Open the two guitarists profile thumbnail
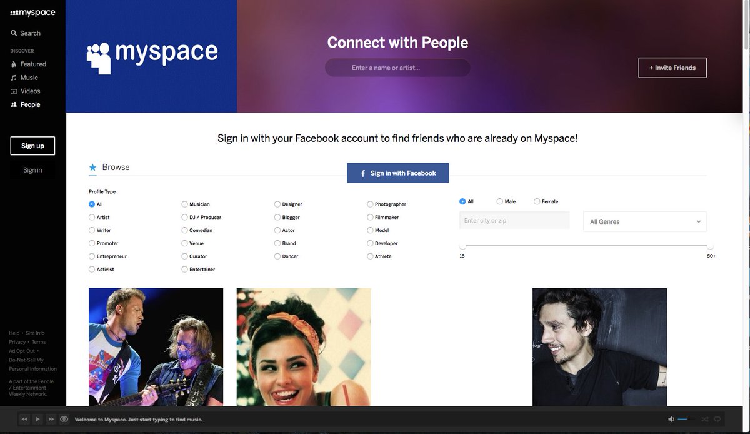750x434 pixels. [x=156, y=347]
